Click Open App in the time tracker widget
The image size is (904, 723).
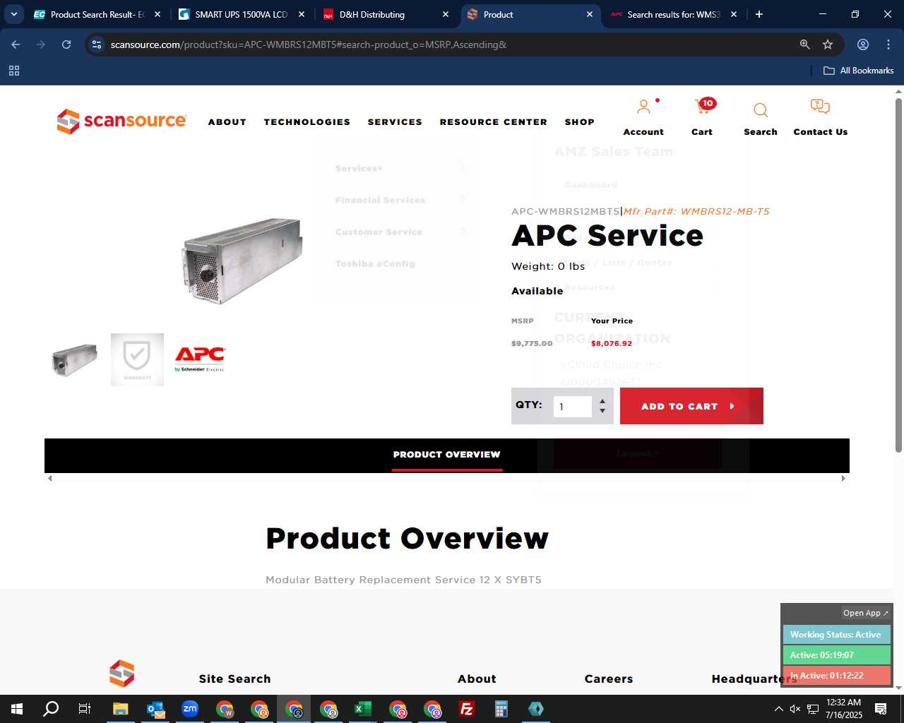click(865, 613)
